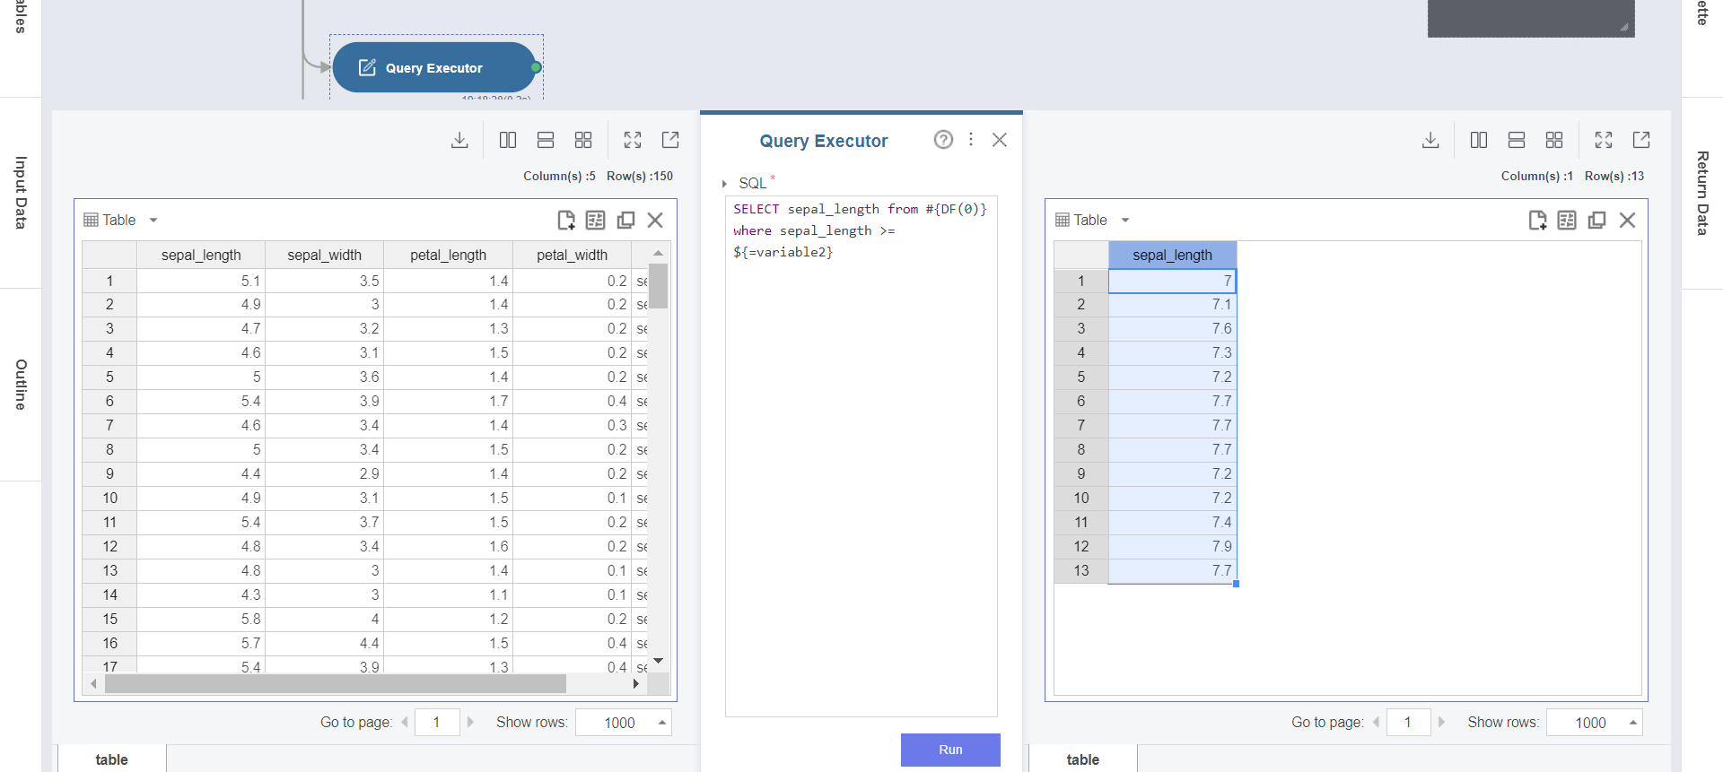The height and width of the screenshot is (772, 1723).
Task: Select grid layout in input data panel
Action: click(583, 140)
